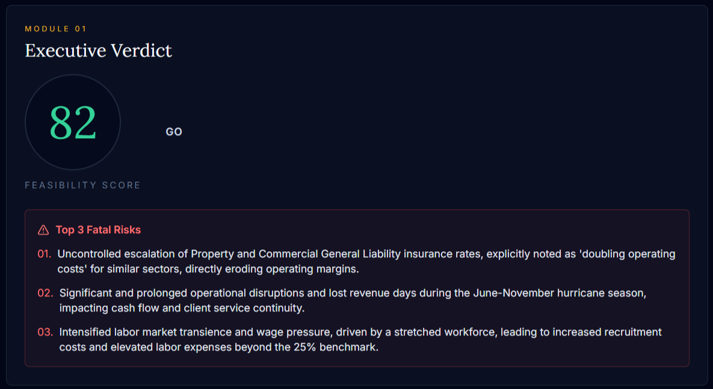This screenshot has height=389, width=713.
Task: Click the hurricane season disruption risk text
Action: point(353,301)
